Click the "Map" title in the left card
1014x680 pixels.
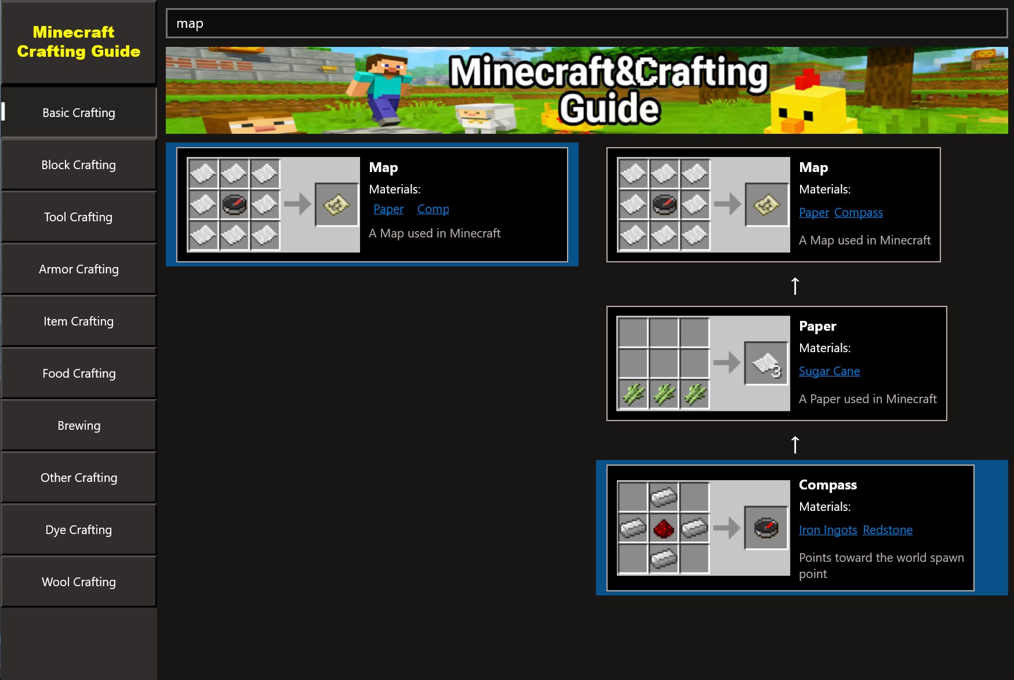pyautogui.click(x=383, y=167)
